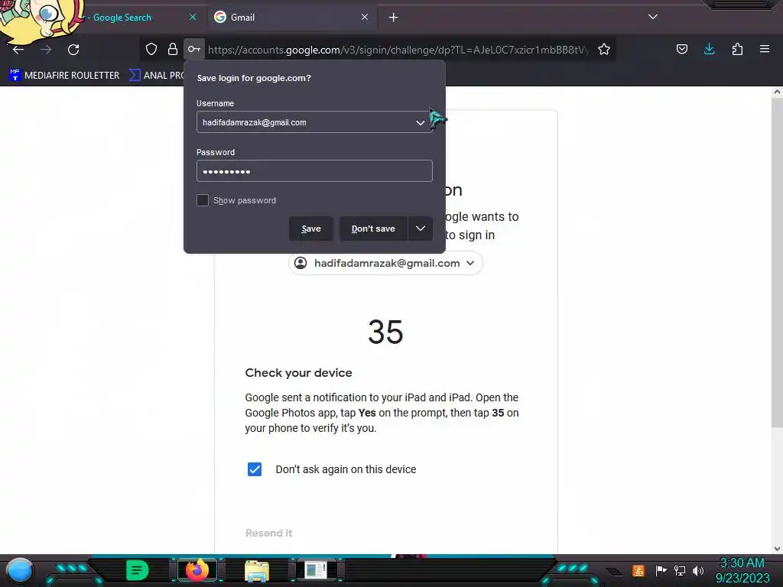Viewport: 783px width, 587px height.
Task: Click the Password field in save prompt
Action: [x=314, y=171]
